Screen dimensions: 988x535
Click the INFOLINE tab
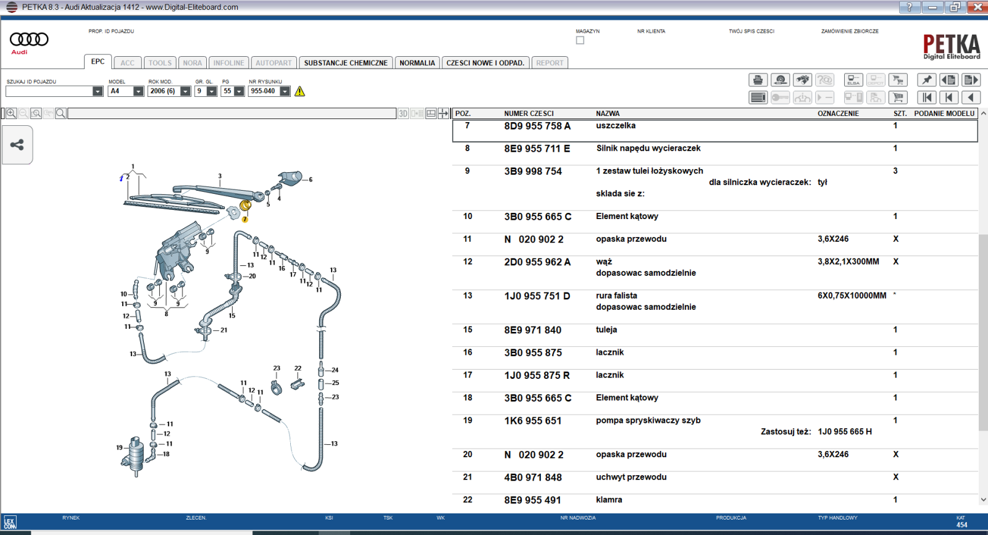(229, 63)
